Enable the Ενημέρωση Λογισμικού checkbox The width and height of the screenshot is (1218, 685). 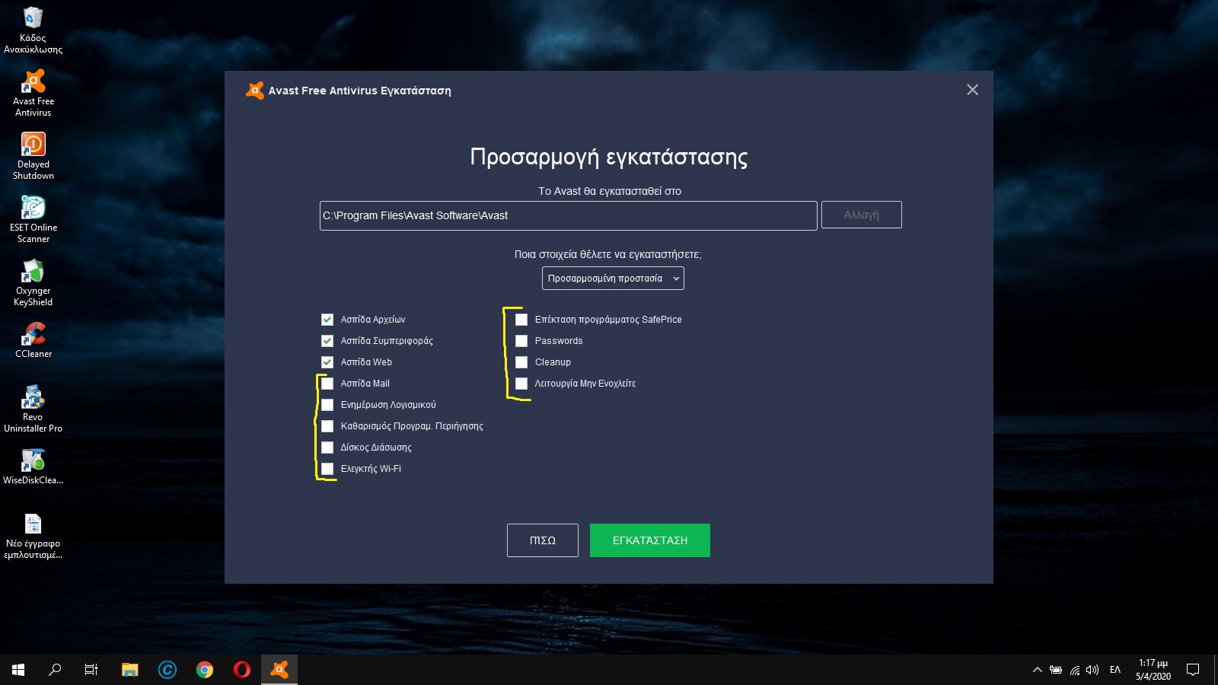point(327,405)
